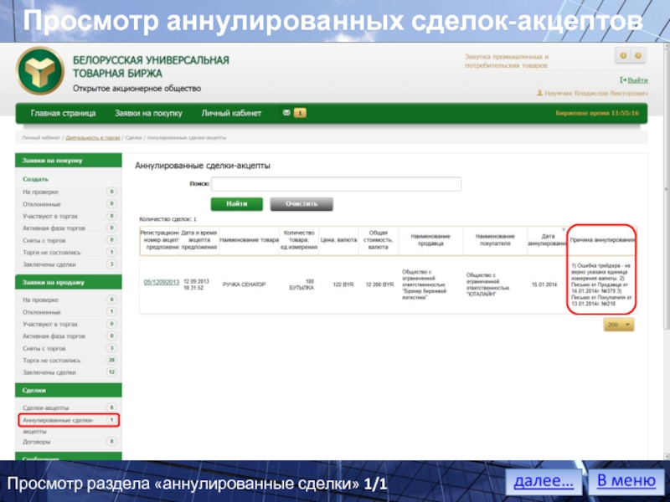Click the right round button at top right

coord(642,55)
